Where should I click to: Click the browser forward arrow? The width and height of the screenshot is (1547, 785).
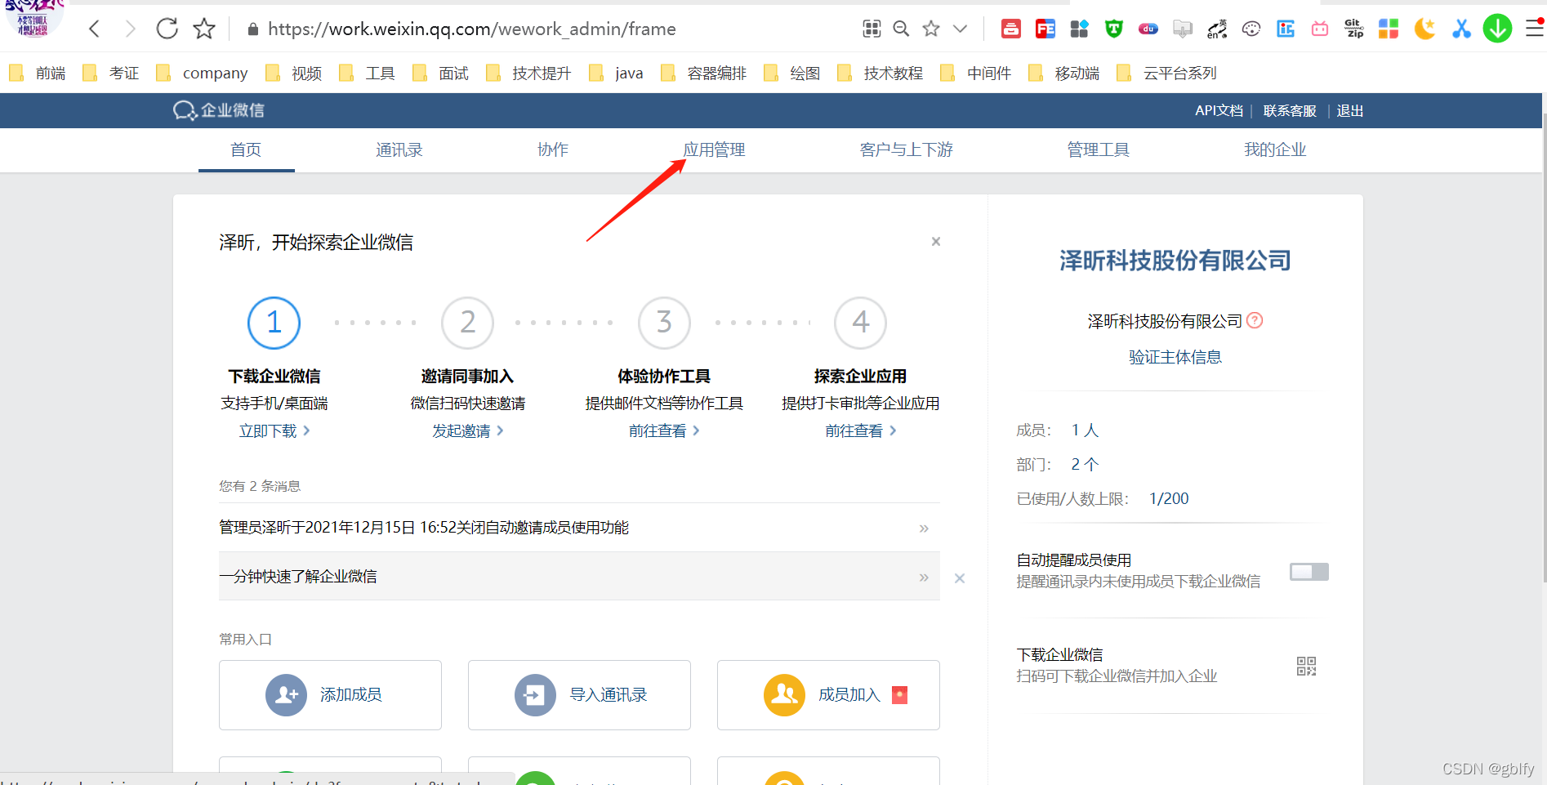click(x=130, y=29)
